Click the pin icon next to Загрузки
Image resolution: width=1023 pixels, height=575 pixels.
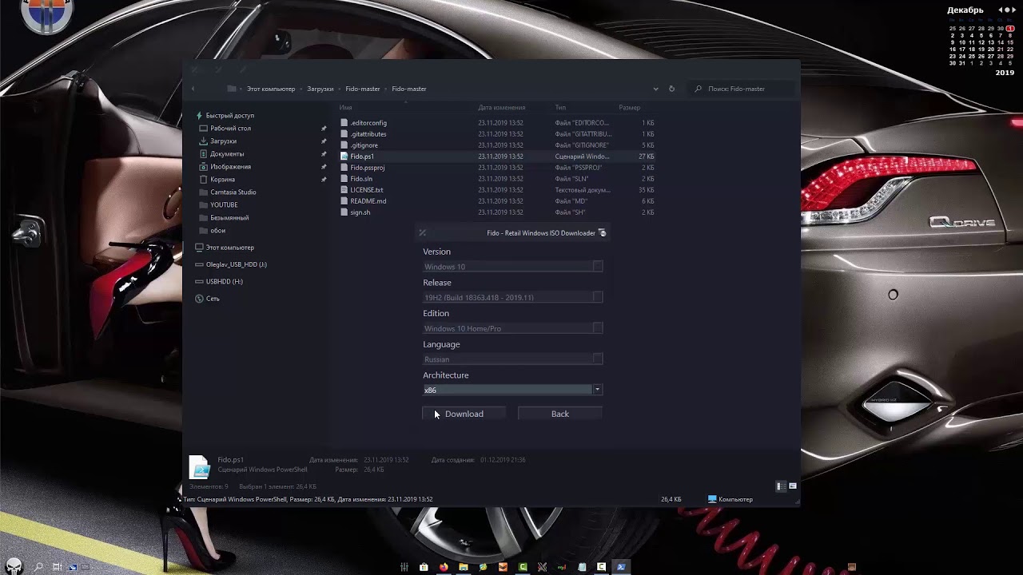[x=324, y=141]
